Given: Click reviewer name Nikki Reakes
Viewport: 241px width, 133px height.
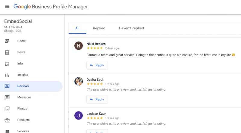Looking at the screenshot, I should 96,44.
